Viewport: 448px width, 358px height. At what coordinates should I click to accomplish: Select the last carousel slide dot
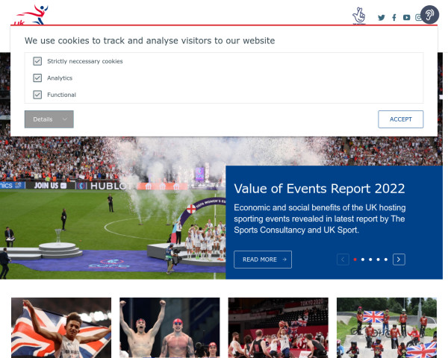point(386,260)
